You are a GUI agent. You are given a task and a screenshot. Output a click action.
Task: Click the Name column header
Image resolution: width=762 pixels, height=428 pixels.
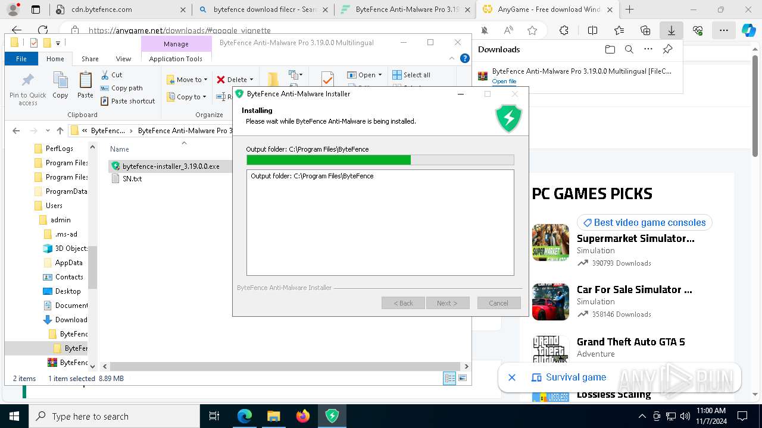click(120, 149)
